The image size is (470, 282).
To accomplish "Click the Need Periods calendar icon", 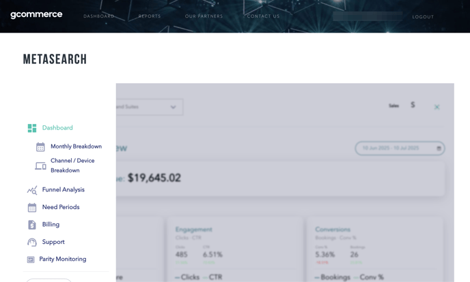I will pos(32,208).
